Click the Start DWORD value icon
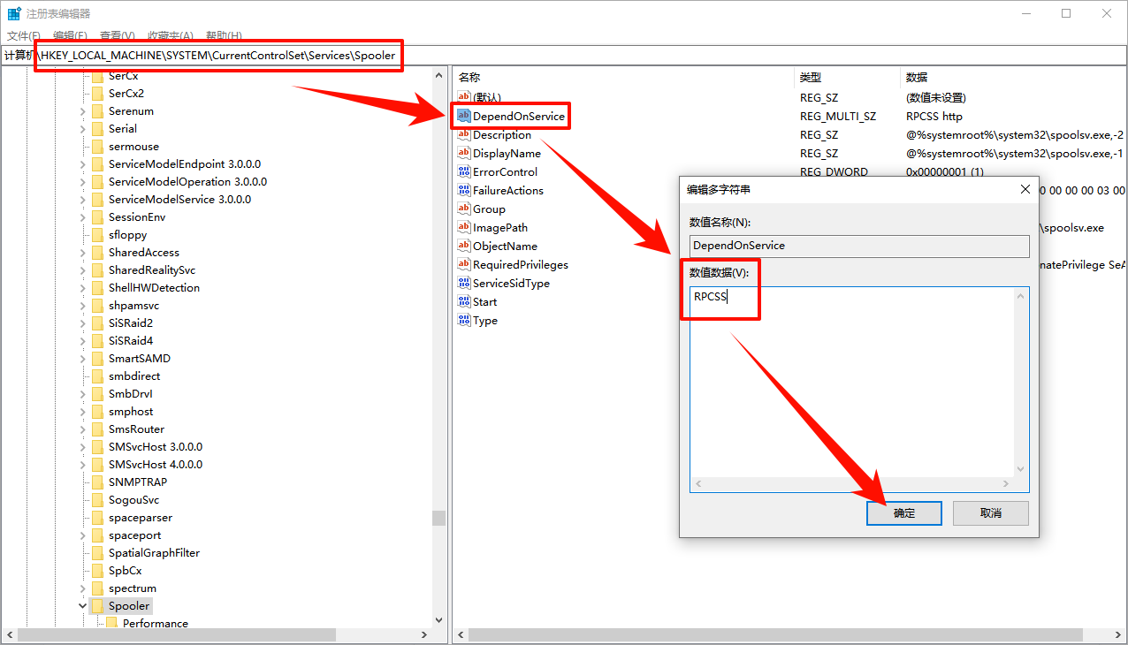Image resolution: width=1128 pixels, height=645 pixels. (x=464, y=302)
